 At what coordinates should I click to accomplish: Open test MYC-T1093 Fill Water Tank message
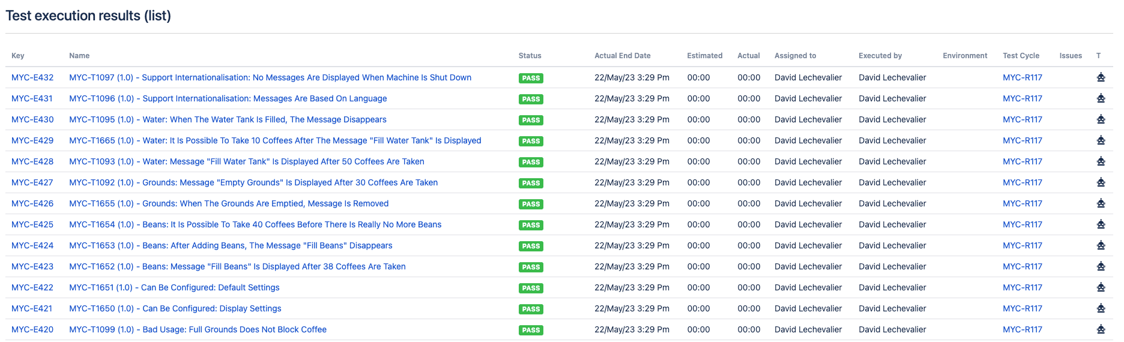click(247, 161)
